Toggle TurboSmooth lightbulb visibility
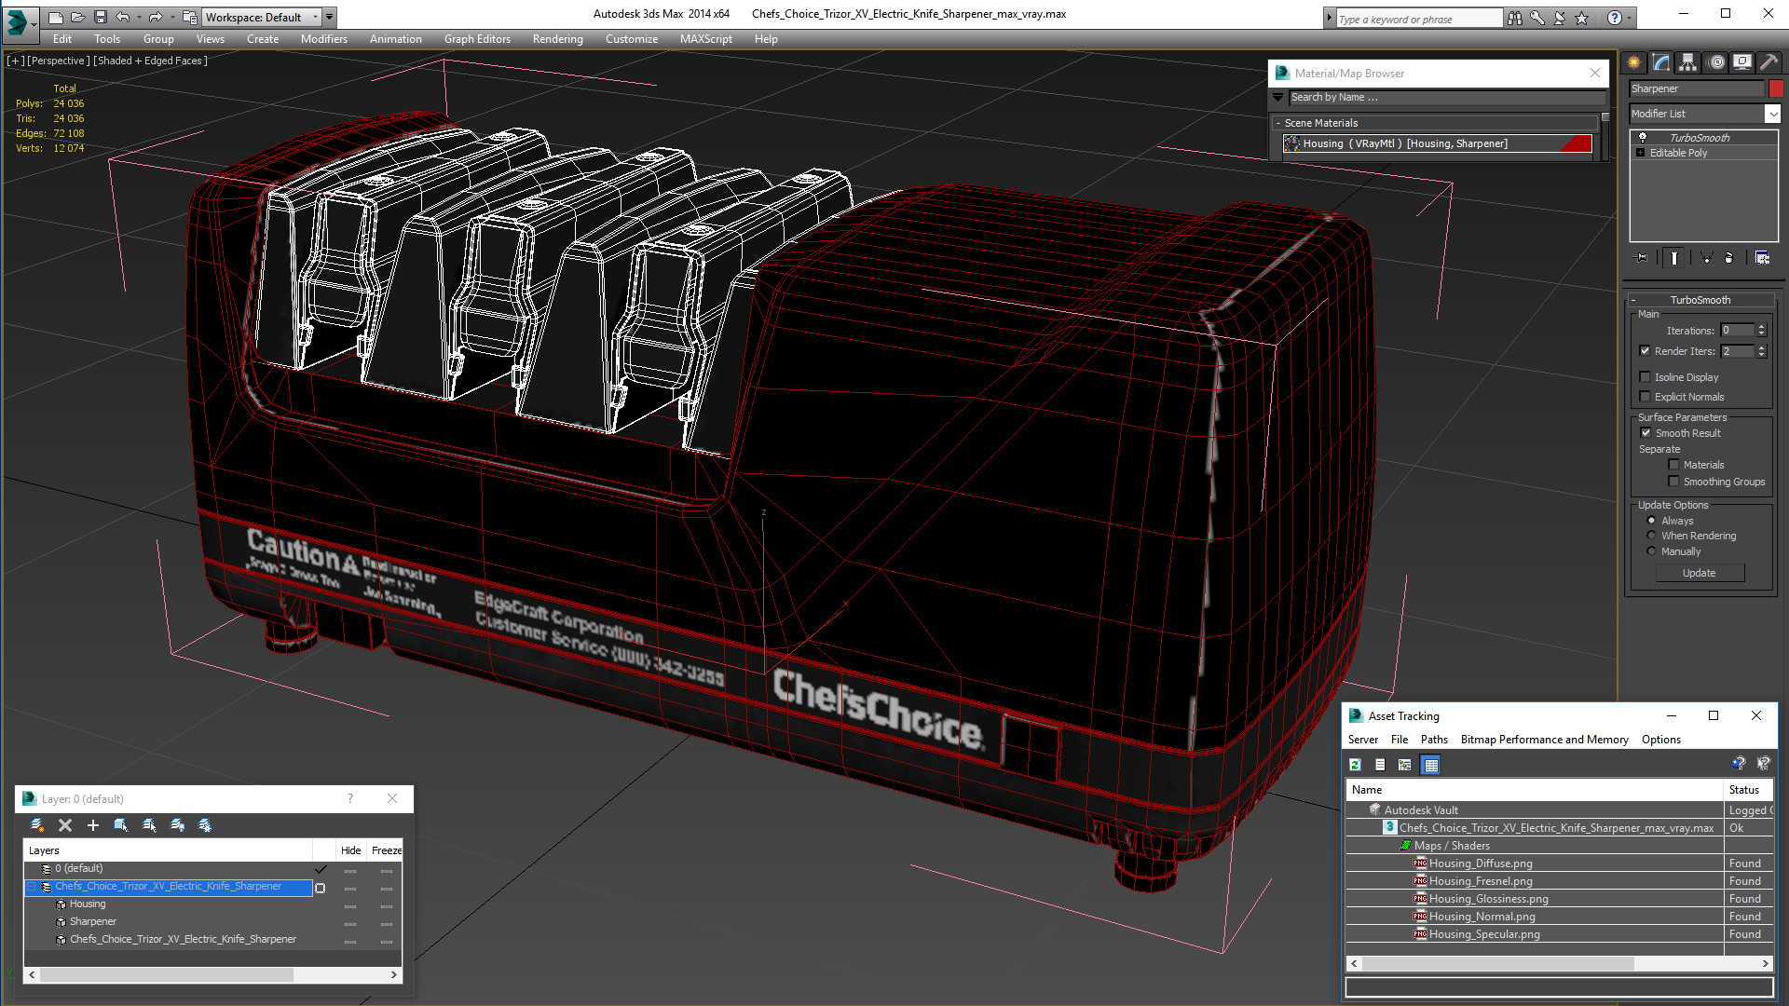 pyautogui.click(x=1643, y=138)
